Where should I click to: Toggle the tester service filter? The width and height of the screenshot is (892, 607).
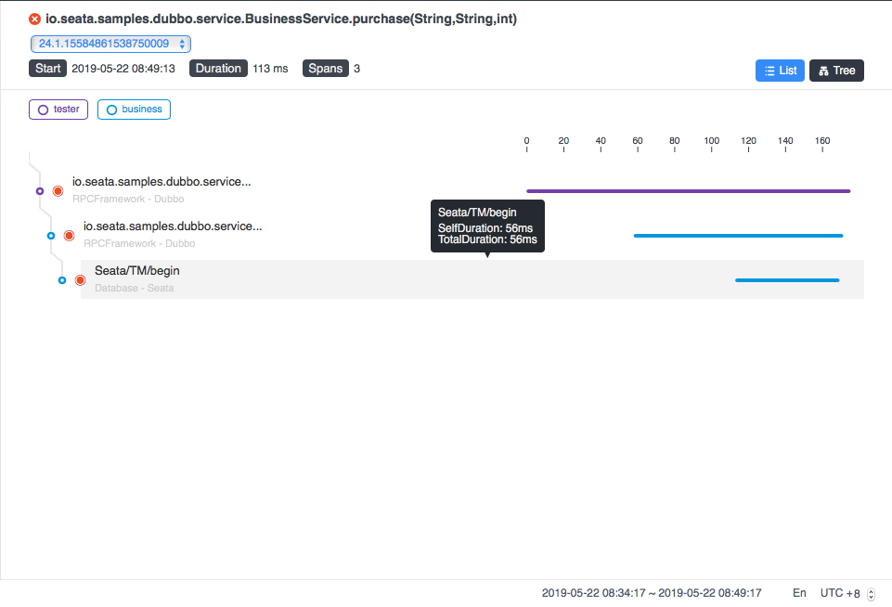point(58,110)
